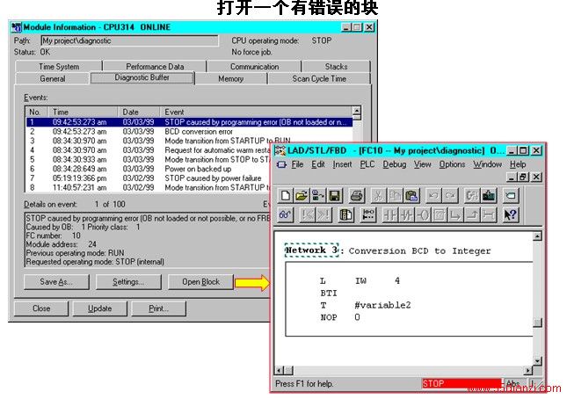The width and height of the screenshot is (567, 399).
Task: Click the Cut scissors icon
Action: [x=378, y=196]
